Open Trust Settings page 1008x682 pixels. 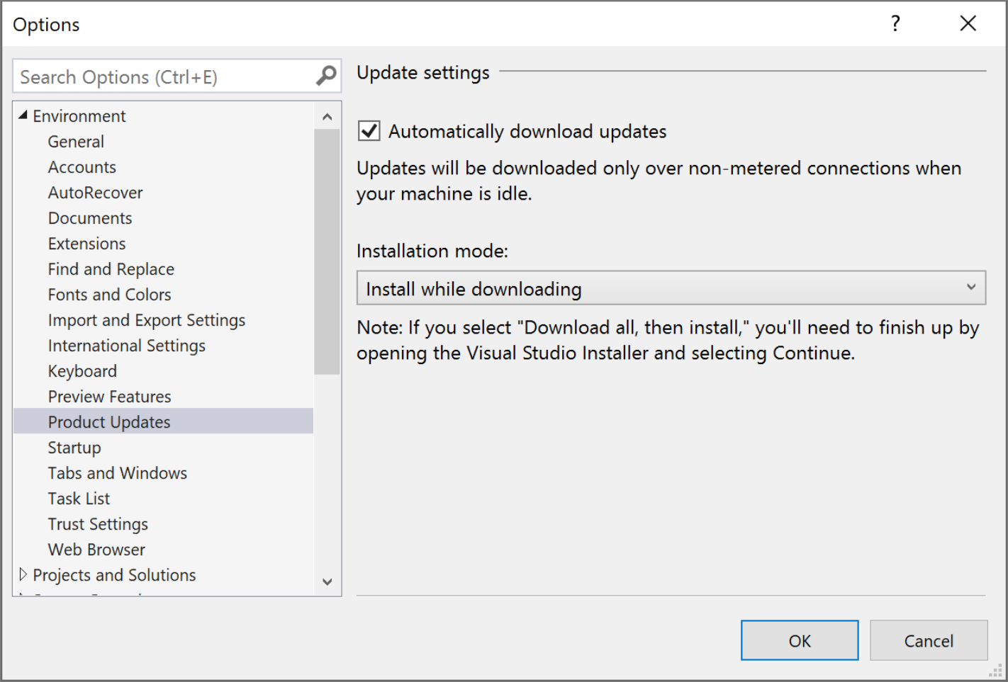point(98,523)
